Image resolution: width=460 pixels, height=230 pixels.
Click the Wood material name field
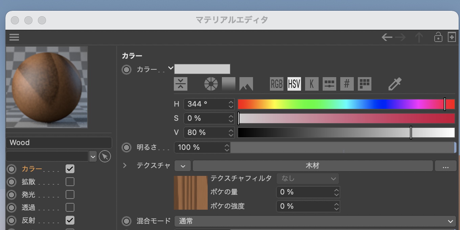pyautogui.click(x=59, y=143)
